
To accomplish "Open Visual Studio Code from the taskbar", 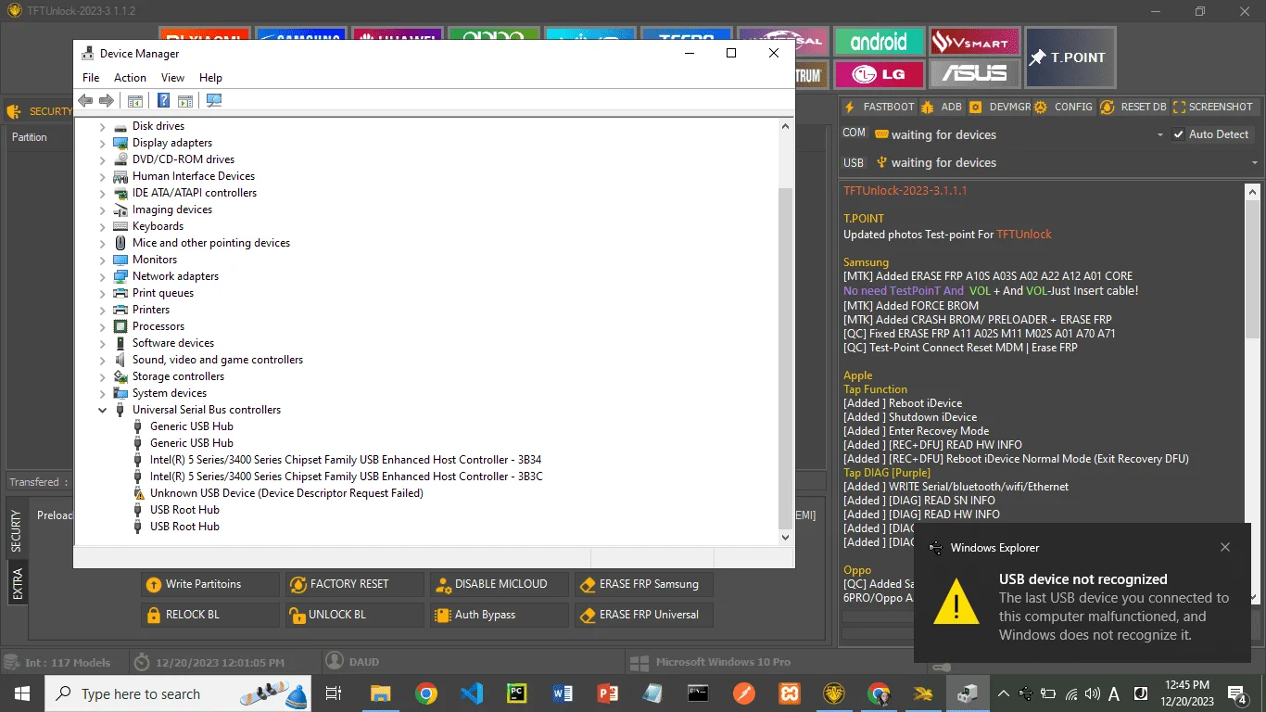I will 472,693.
